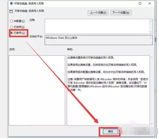This screenshot has height=139, width=159.
Task: Select the 已禁用(D) radio button
Action: point(12,33)
